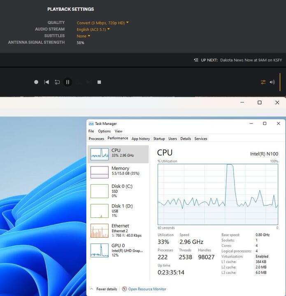Select the CPU item in the sidebar
Image resolution: width=286 pixels, height=296 pixels.
pos(118,154)
